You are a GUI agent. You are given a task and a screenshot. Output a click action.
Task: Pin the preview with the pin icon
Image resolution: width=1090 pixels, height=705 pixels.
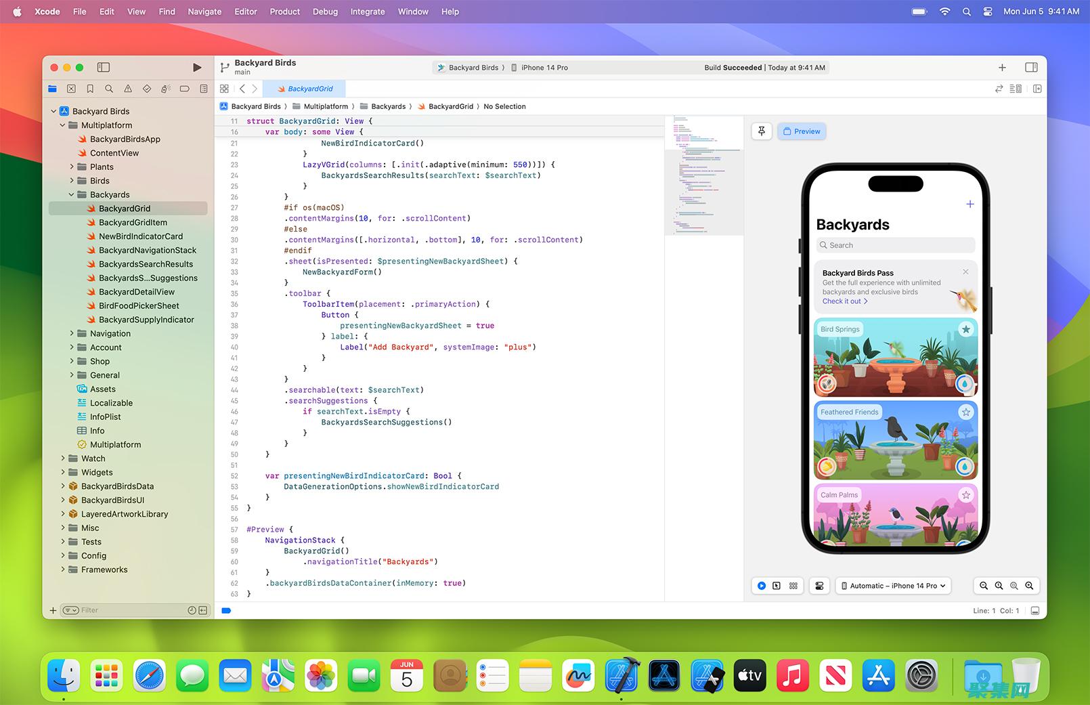[762, 131]
